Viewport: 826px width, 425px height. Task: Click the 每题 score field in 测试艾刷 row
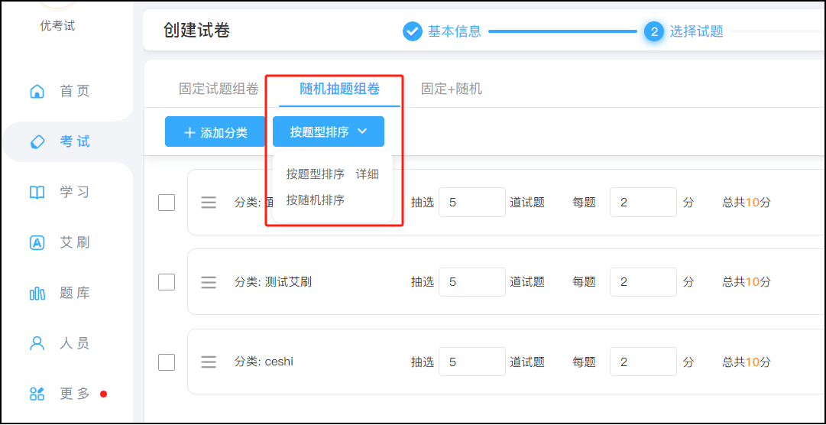643,282
